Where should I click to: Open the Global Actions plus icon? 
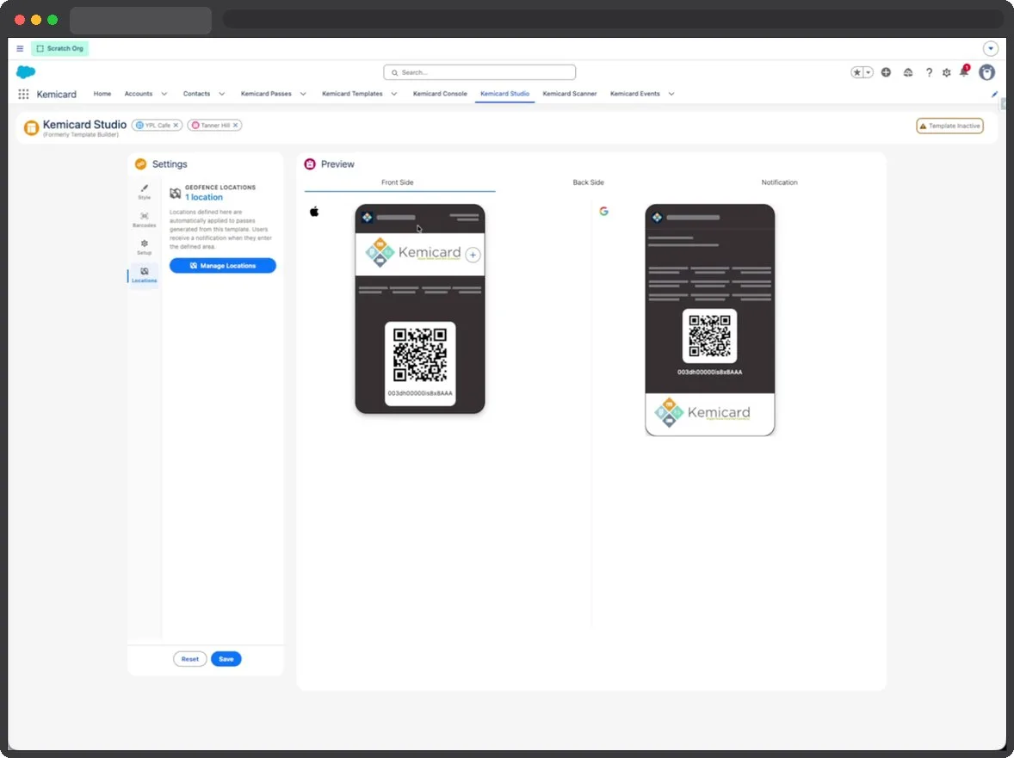coord(886,72)
